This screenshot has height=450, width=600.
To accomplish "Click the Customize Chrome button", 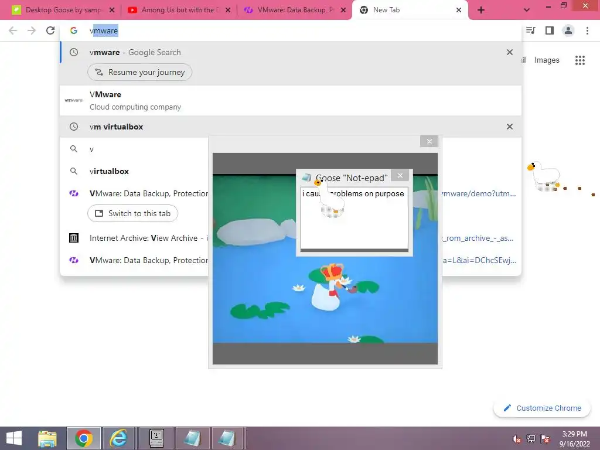I will (542, 408).
